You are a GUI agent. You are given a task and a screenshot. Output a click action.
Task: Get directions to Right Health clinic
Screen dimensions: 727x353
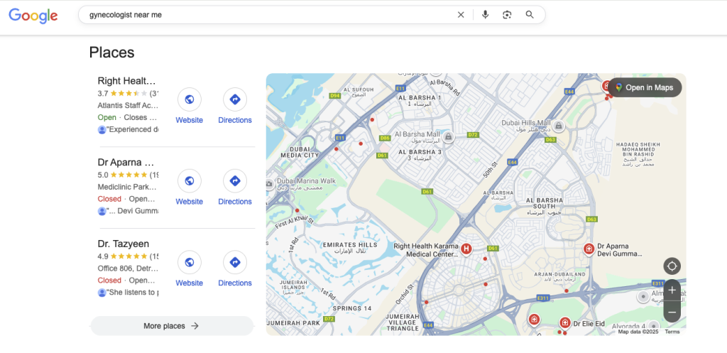[x=235, y=99]
